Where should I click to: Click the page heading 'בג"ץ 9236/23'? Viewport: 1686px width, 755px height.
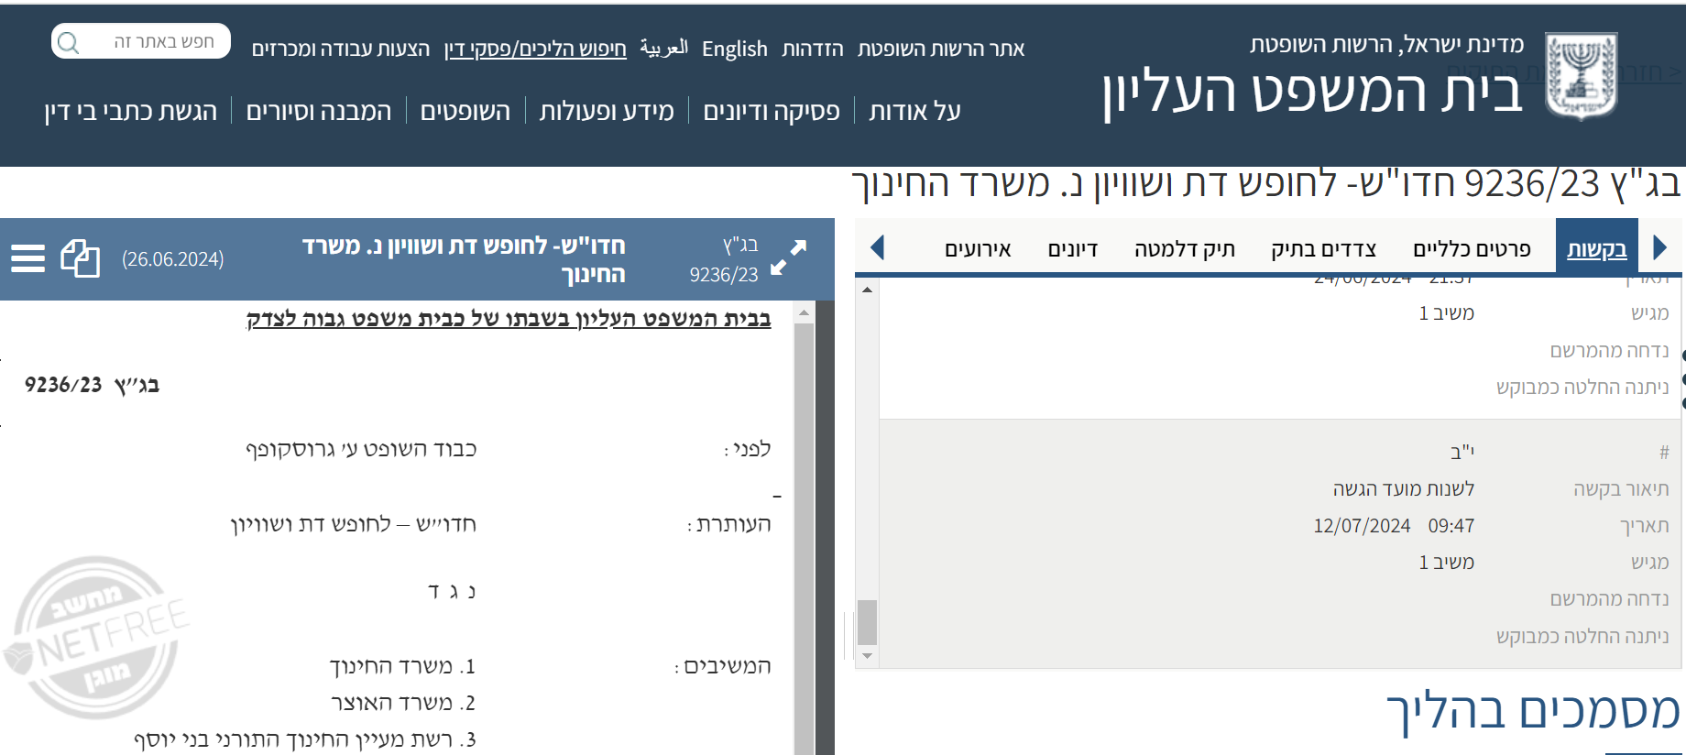pos(1572,184)
